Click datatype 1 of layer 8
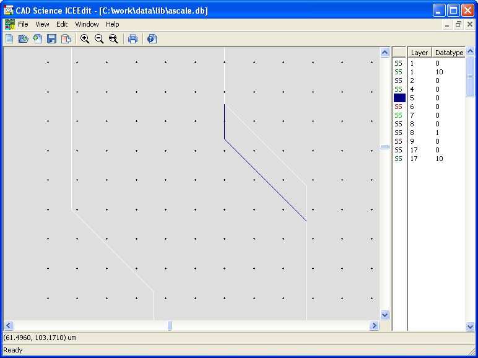The image size is (478, 358). [438, 133]
